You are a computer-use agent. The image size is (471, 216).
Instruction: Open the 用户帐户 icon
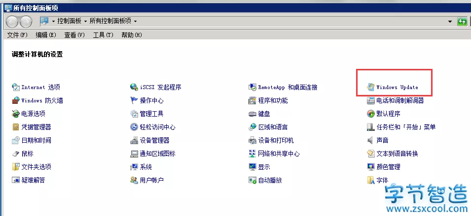point(134,180)
